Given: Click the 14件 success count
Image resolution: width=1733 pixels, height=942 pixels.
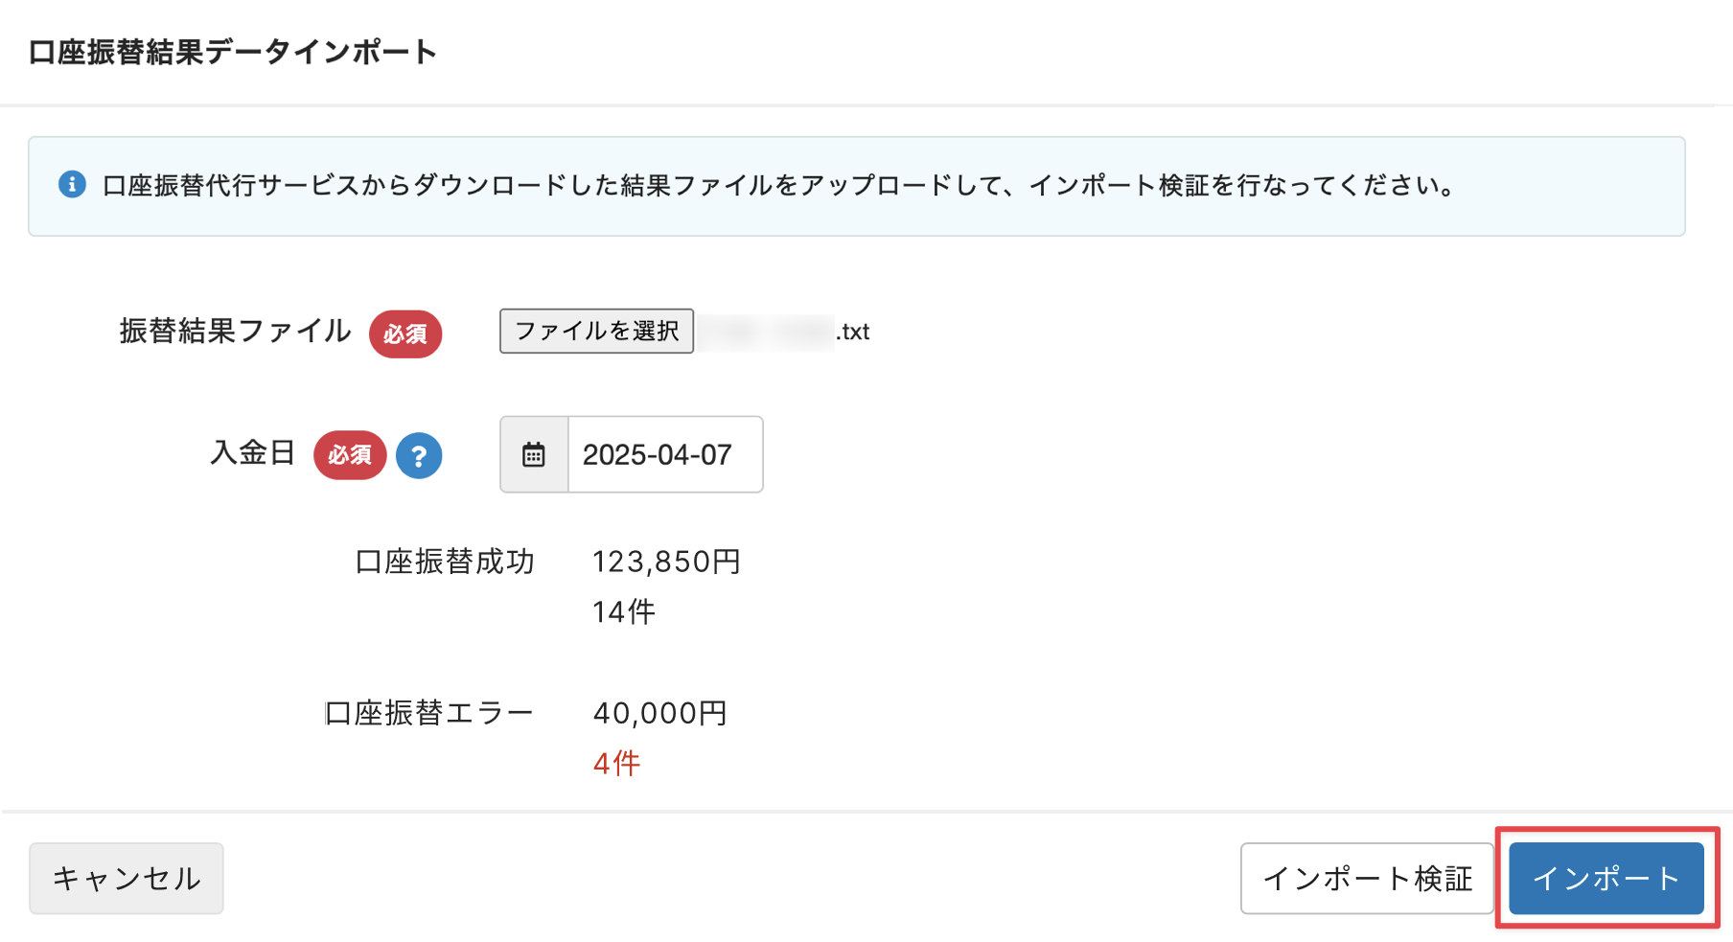Looking at the screenshot, I should click(x=623, y=611).
